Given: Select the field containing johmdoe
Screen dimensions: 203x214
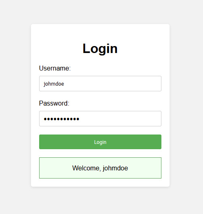Looking at the screenshot, I should pos(100,84).
